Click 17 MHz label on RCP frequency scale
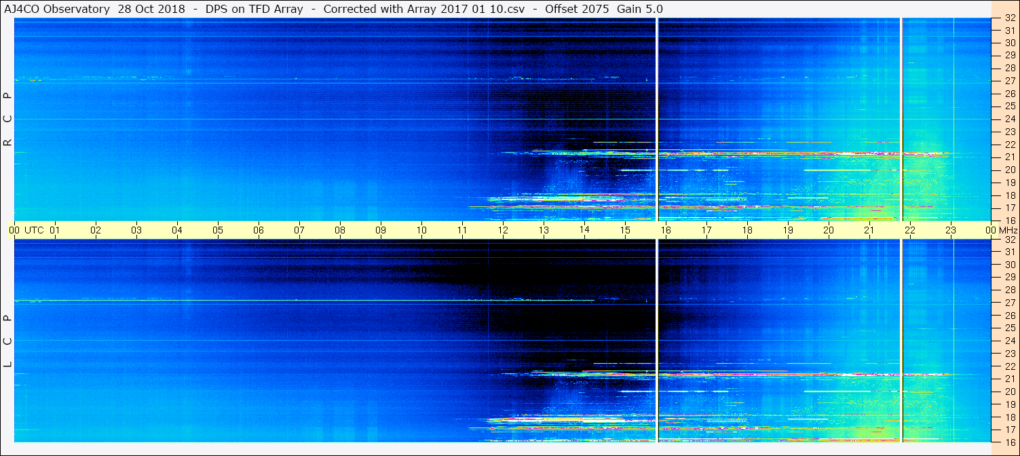The width and height of the screenshot is (1020, 456). [x=1009, y=208]
